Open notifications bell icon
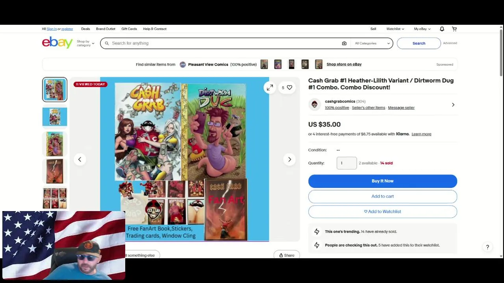 (442, 29)
